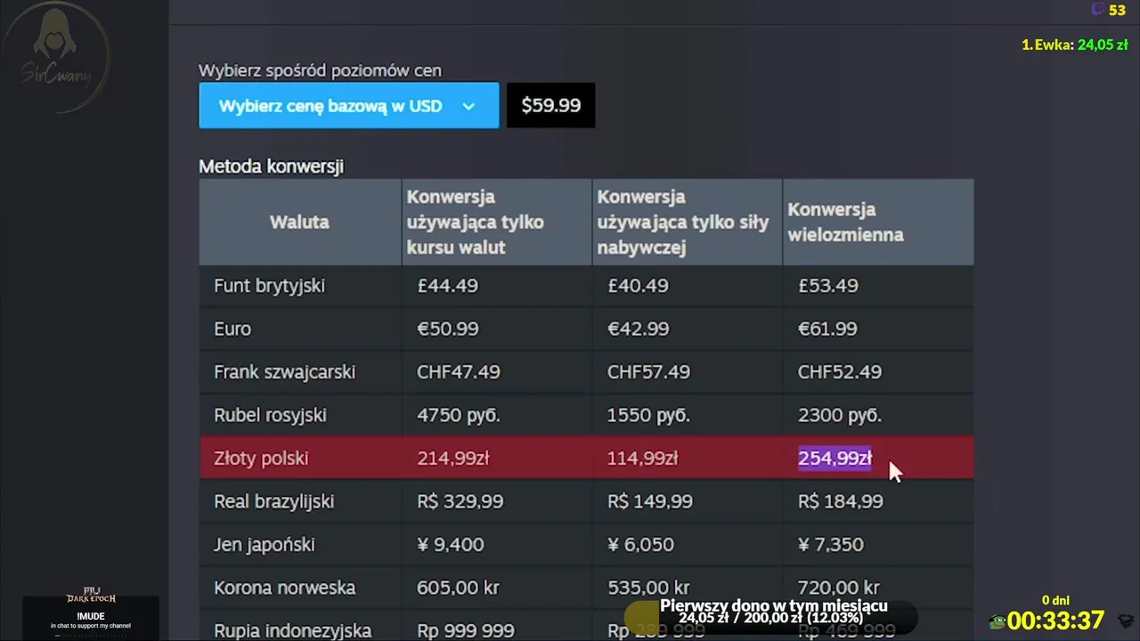The image size is (1140, 641).
Task: Click the purple Twitch viewer count icon
Action: pos(1098,10)
